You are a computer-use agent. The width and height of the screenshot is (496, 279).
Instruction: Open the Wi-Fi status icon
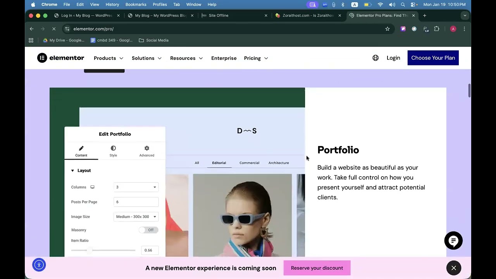pos(381,4)
